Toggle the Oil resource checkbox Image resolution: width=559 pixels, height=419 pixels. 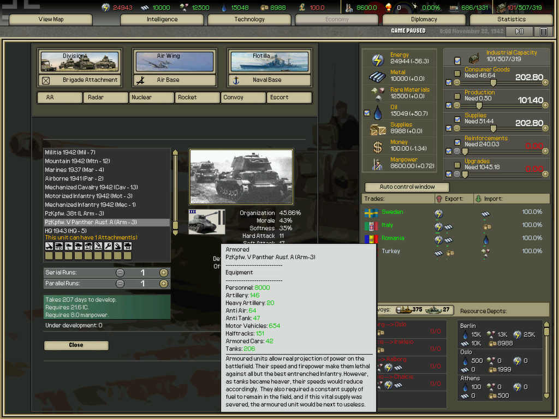367,113
